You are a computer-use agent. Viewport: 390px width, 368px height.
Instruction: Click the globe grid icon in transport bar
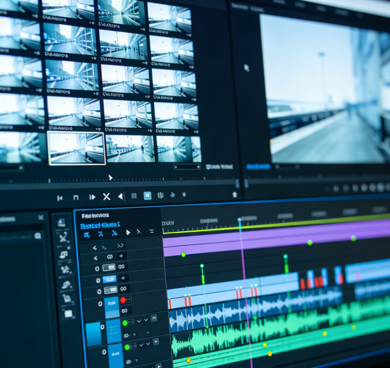161,195
